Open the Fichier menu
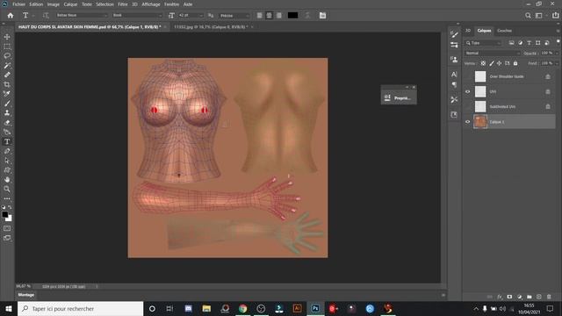 point(18,4)
